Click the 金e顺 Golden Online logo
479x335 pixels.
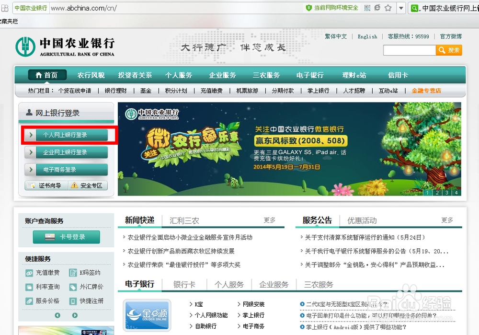click(147, 315)
